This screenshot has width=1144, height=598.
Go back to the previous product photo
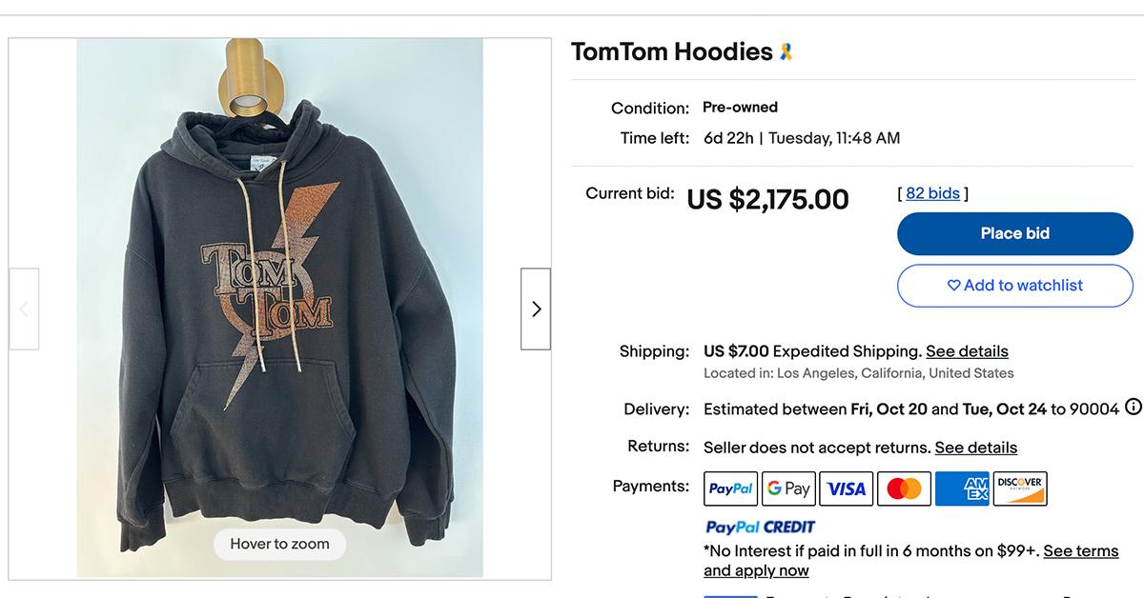click(23, 309)
